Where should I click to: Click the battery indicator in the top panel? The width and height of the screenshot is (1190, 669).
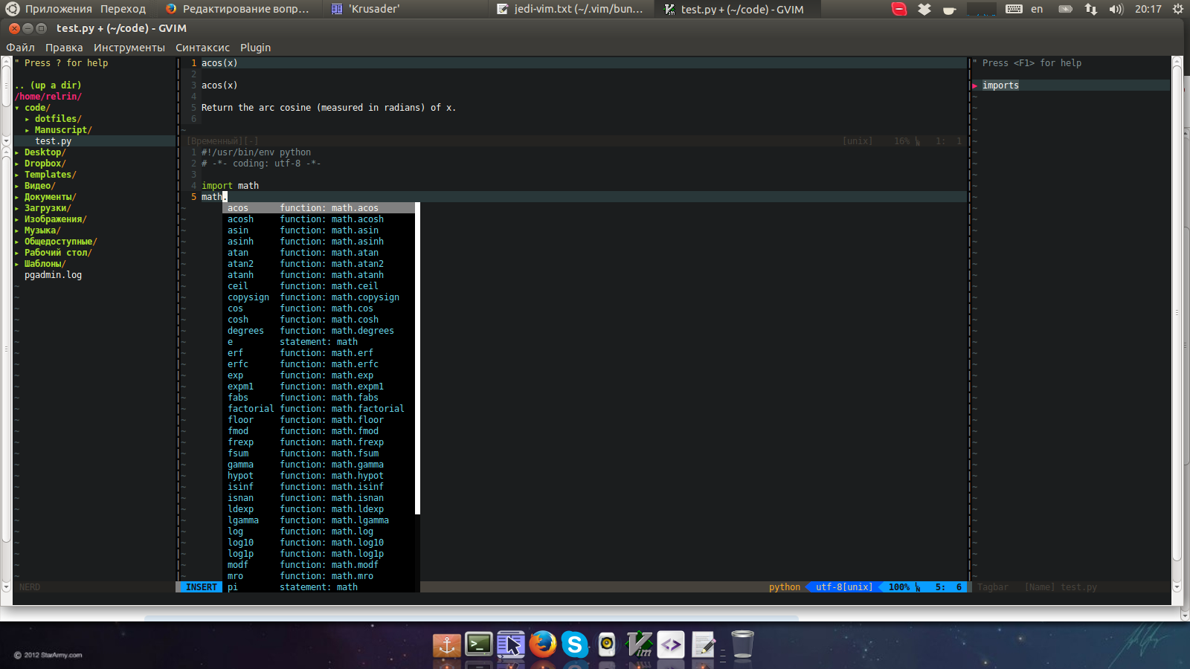click(1065, 9)
